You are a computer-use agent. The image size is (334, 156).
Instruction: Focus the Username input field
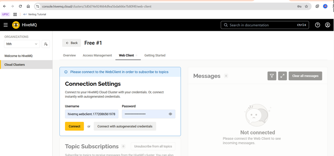coord(92,114)
